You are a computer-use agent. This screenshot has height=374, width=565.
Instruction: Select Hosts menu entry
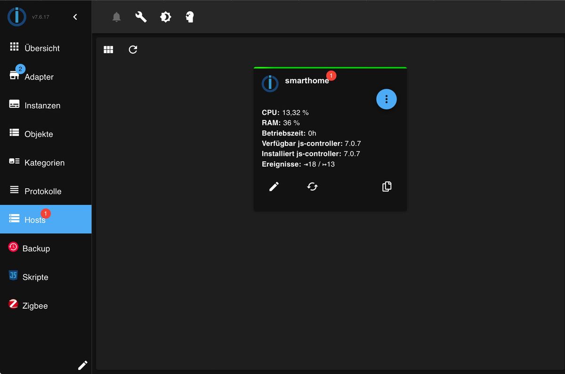[x=46, y=219]
